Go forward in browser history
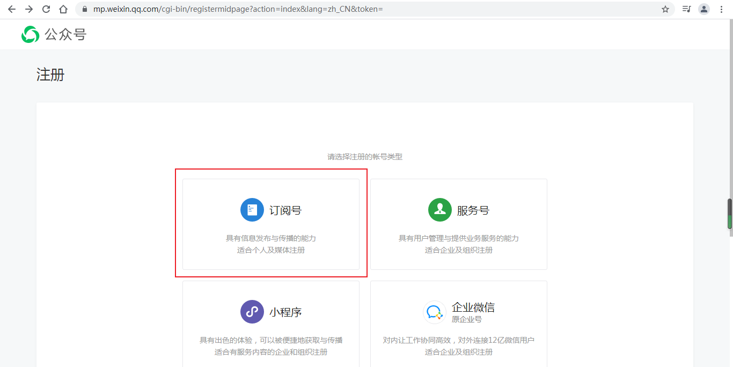Image resolution: width=733 pixels, height=367 pixels. tap(29, 9)
